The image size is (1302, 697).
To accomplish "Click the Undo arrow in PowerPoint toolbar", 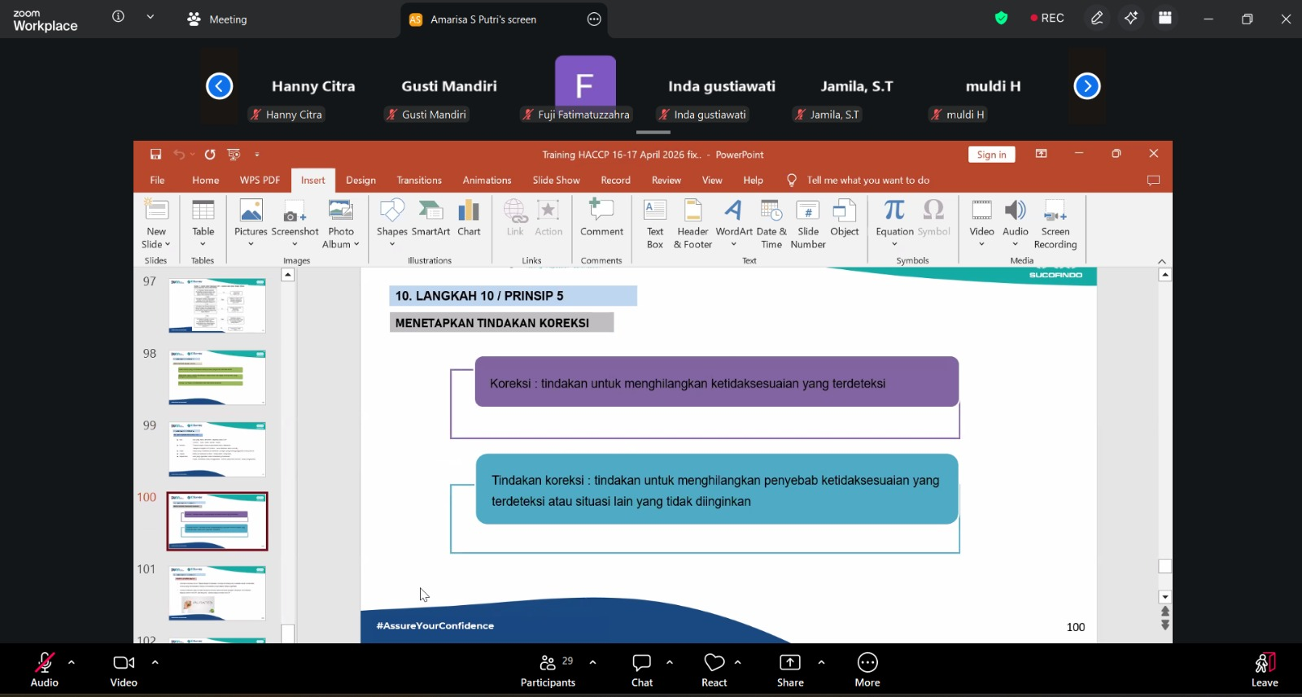I will coord(179,155).
